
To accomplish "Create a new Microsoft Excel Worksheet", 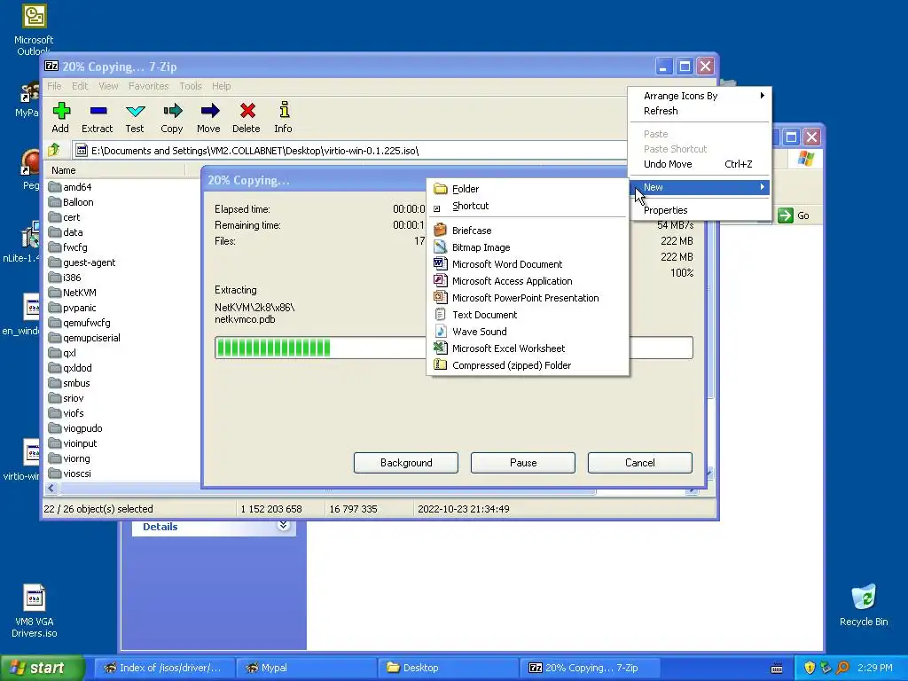I will 528,348.
